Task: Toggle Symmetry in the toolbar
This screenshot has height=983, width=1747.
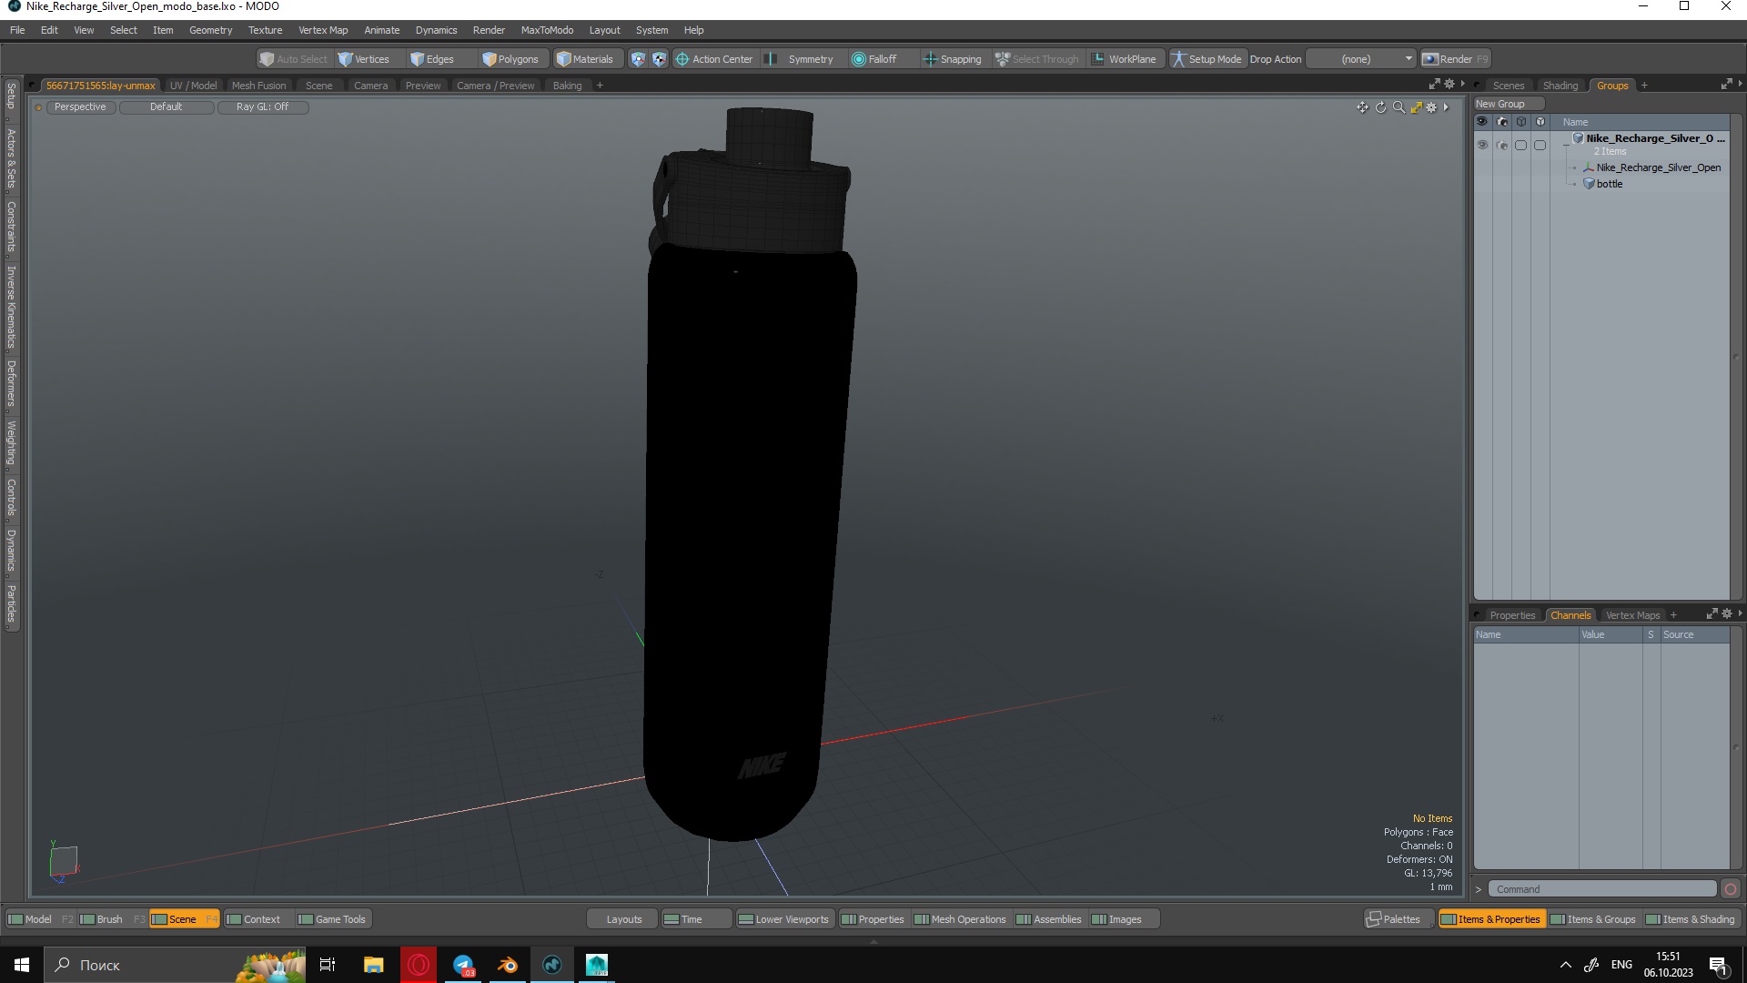Action: 801,59
